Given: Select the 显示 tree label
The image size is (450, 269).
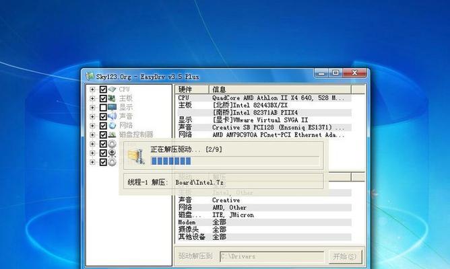Looking at the screenshot, I should point(126,108).
